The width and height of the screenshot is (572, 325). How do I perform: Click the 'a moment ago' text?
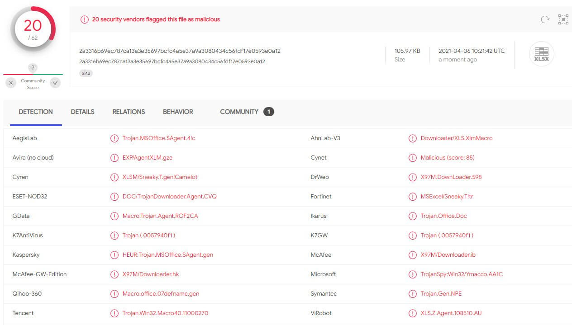click(x=458, y=60)
